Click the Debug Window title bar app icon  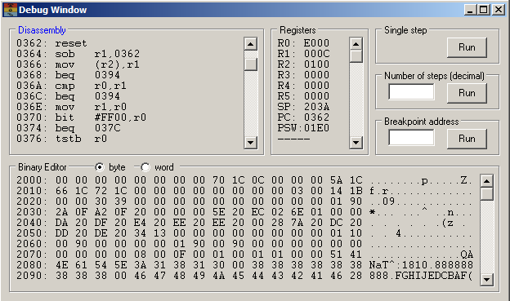pos(10,10)
